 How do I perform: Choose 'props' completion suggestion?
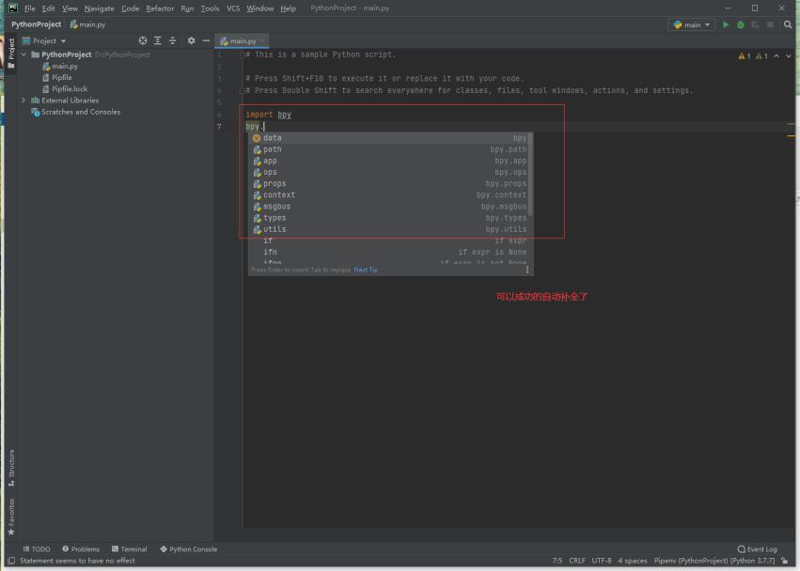point(389,183)
